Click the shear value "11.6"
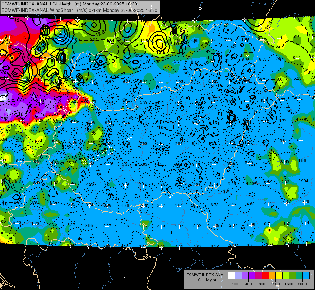Viewport: 315px width, 290px height. (161, 123)
